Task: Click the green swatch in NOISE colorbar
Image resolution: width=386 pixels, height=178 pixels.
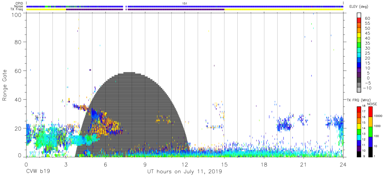Action: (x=371, y=132)
